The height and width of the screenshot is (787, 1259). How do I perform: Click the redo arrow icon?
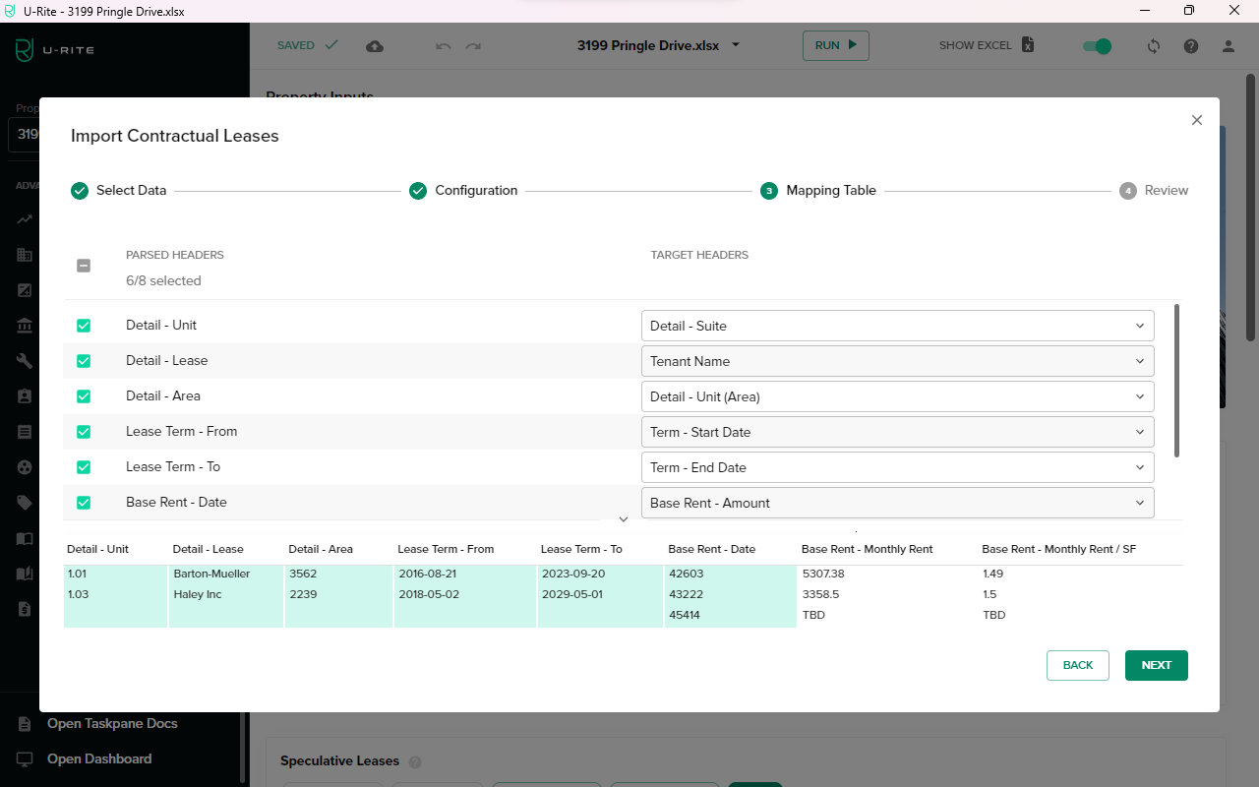tap(473, 46)
